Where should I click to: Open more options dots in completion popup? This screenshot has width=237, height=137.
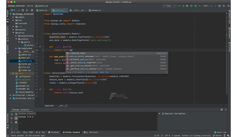coord(166,72)
